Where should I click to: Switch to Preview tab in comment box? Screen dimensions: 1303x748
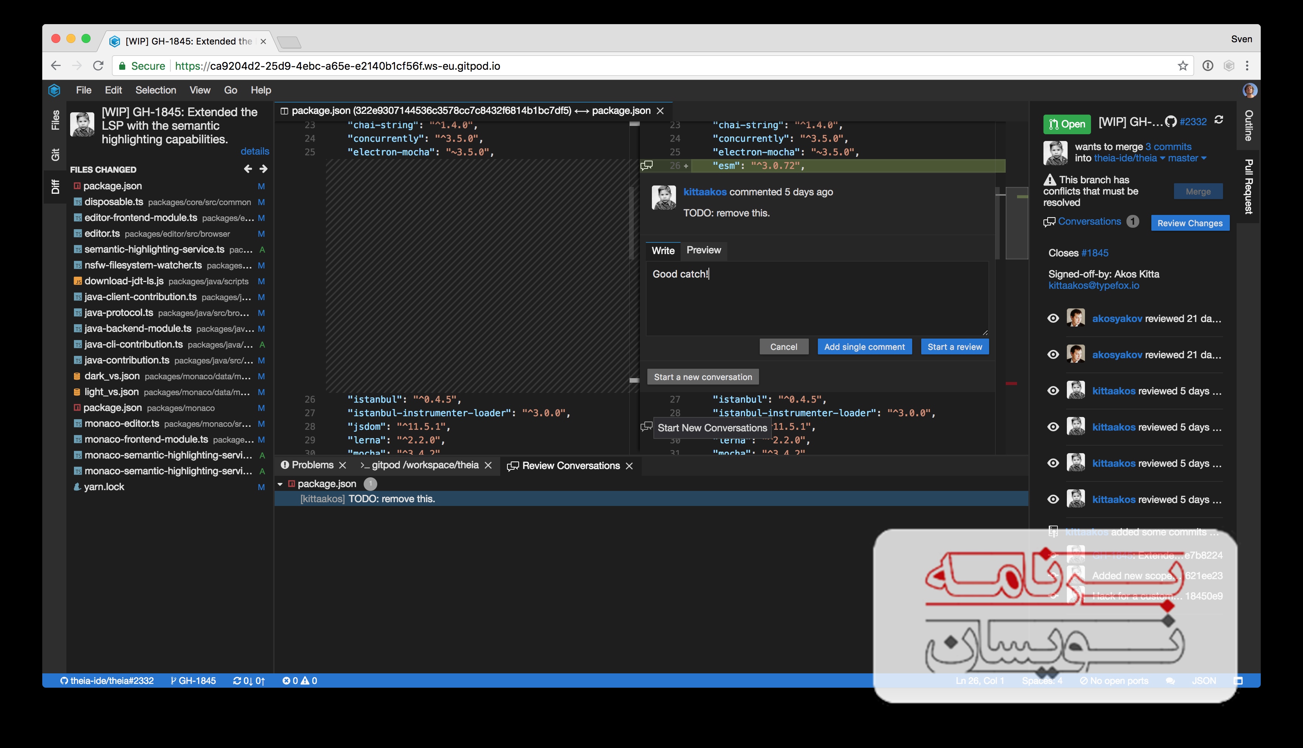coord(704,250)
